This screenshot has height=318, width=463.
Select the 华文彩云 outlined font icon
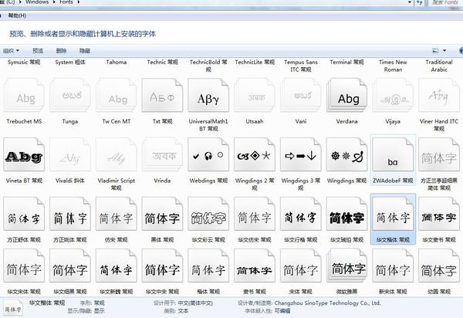(208, 214)
